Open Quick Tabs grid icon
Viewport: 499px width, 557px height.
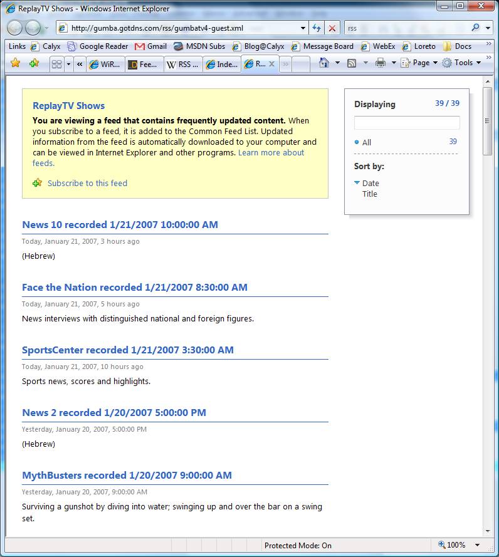pyautogui.click(x=56, y=65)
